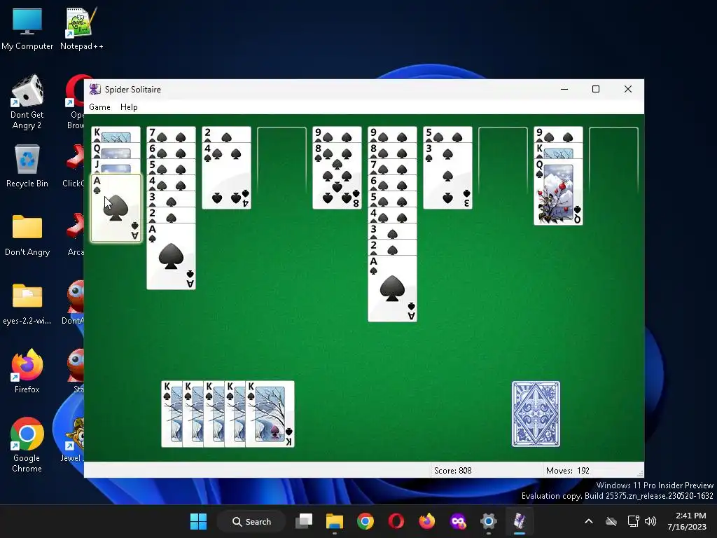The width and height of the screenshot is (717, 538).
Task: Open Opera from taskbar
Action: (396, 521)
